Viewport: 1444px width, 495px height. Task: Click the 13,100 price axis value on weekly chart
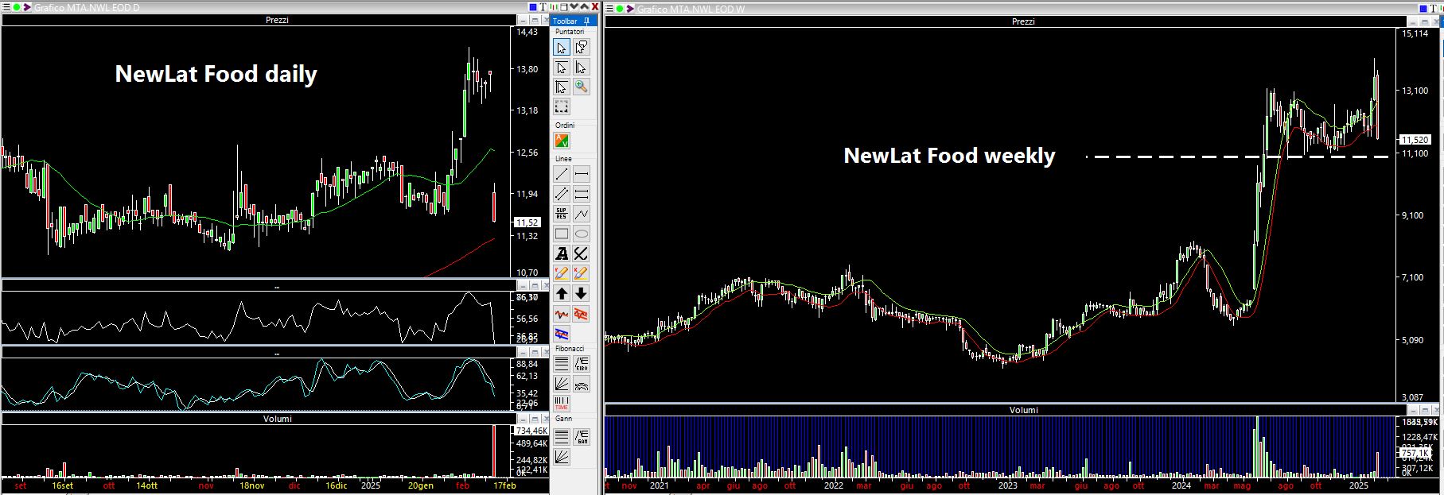[x=1415, y=91]
